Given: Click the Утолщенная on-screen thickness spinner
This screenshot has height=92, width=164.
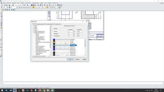Looking at the screenshot, I should point(74,36).
